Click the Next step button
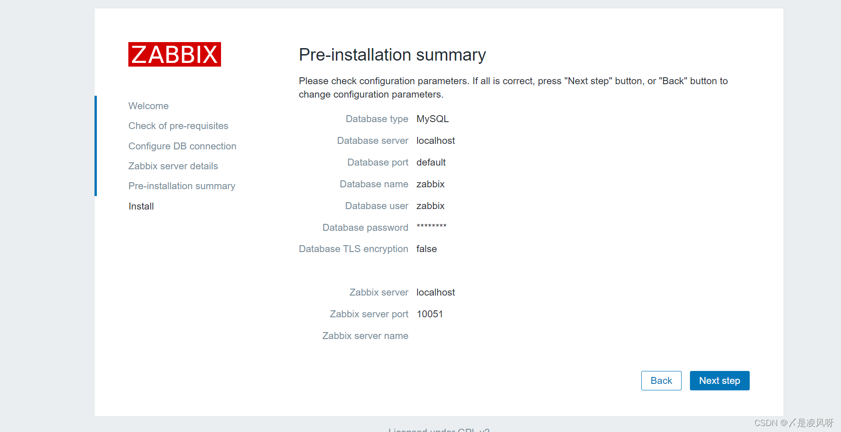841x432 pixels. point(720,381)
